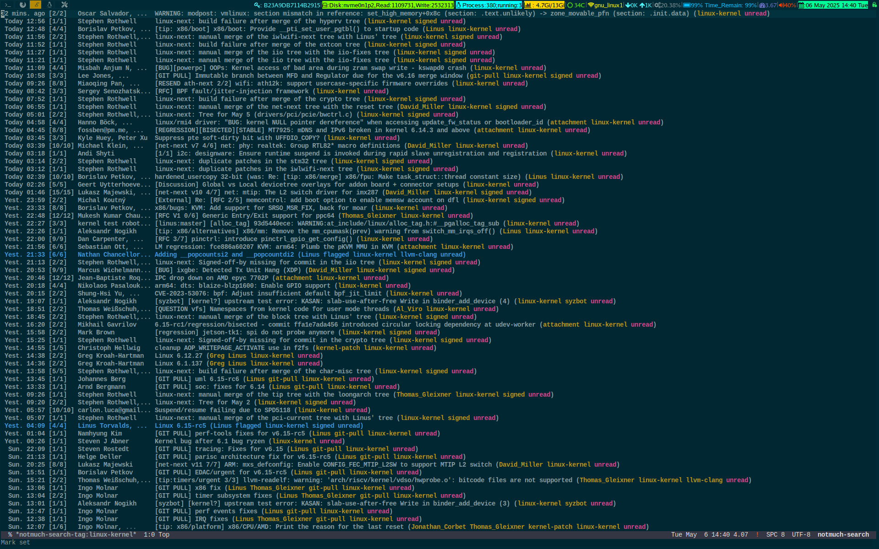The height and width of the screenshot is (549, 879).
Task: Click the volume speaker icon at 40%
Action: tap(781, 5)
